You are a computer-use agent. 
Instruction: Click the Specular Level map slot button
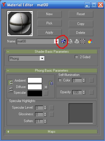click(x=51, y=108)
